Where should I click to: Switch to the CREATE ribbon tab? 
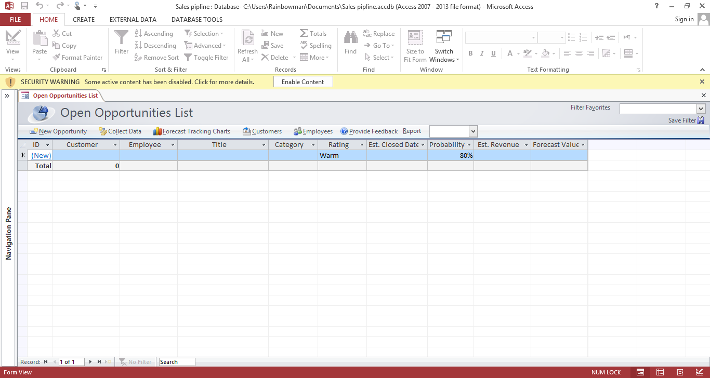click(x=83, y=19)
